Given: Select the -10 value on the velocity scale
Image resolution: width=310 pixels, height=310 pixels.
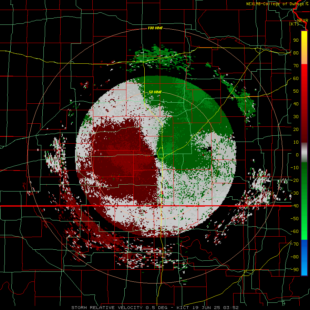Looking at the screenshot, I should click(294, 168).
